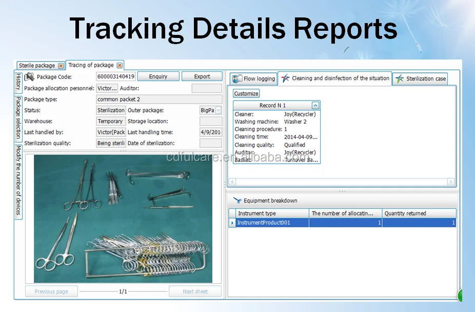Screen dimensions: 475x312
Task: Switch to the Sterile package tab
Action: (38, 65)
